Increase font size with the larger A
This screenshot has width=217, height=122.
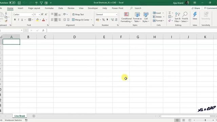(x=42, y=14)
